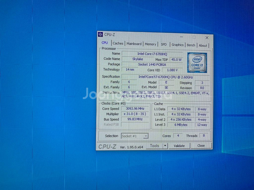Click the Name field Intel Core i7 6700HQ
The image size is (254, 190).
pyautogui.click(x=152, y=54)
